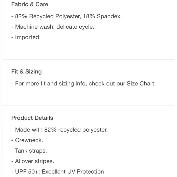Click the Machine wash, delicate cycle text
This screenshot has height=177, width=177.
click(x=53, y=27)
